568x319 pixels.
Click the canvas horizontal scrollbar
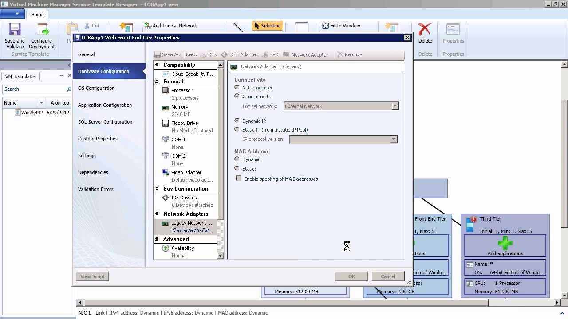[287, 303]
